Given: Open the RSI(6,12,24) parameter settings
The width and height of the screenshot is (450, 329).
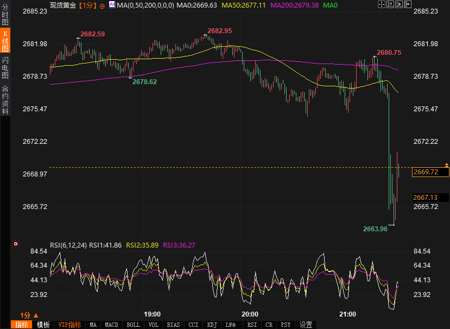Looking at the screenshot, I should (x=68, y=245).
